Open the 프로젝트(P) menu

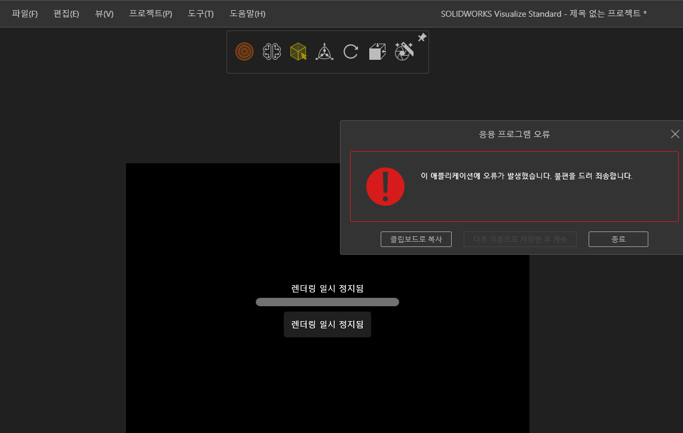click(x=151, y=14)
